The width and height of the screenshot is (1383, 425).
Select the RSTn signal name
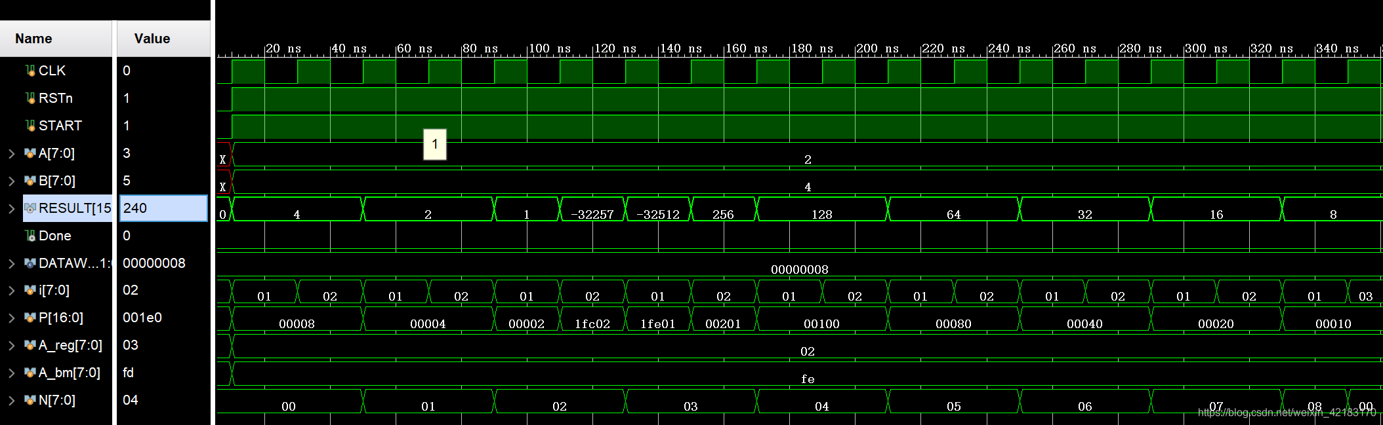click(56, 98)
